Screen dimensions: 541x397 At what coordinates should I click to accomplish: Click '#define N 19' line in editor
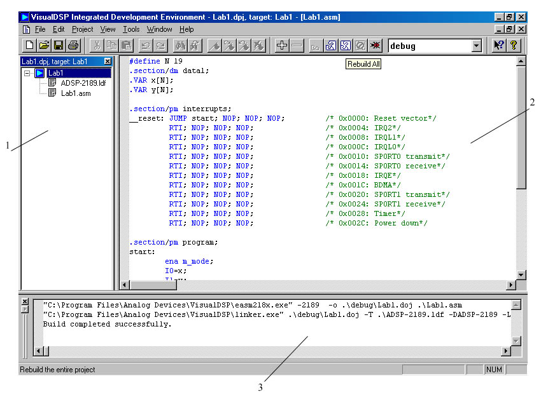[x=155, y=61]
